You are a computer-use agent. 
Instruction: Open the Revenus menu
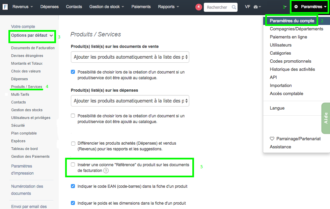[23, 7]
